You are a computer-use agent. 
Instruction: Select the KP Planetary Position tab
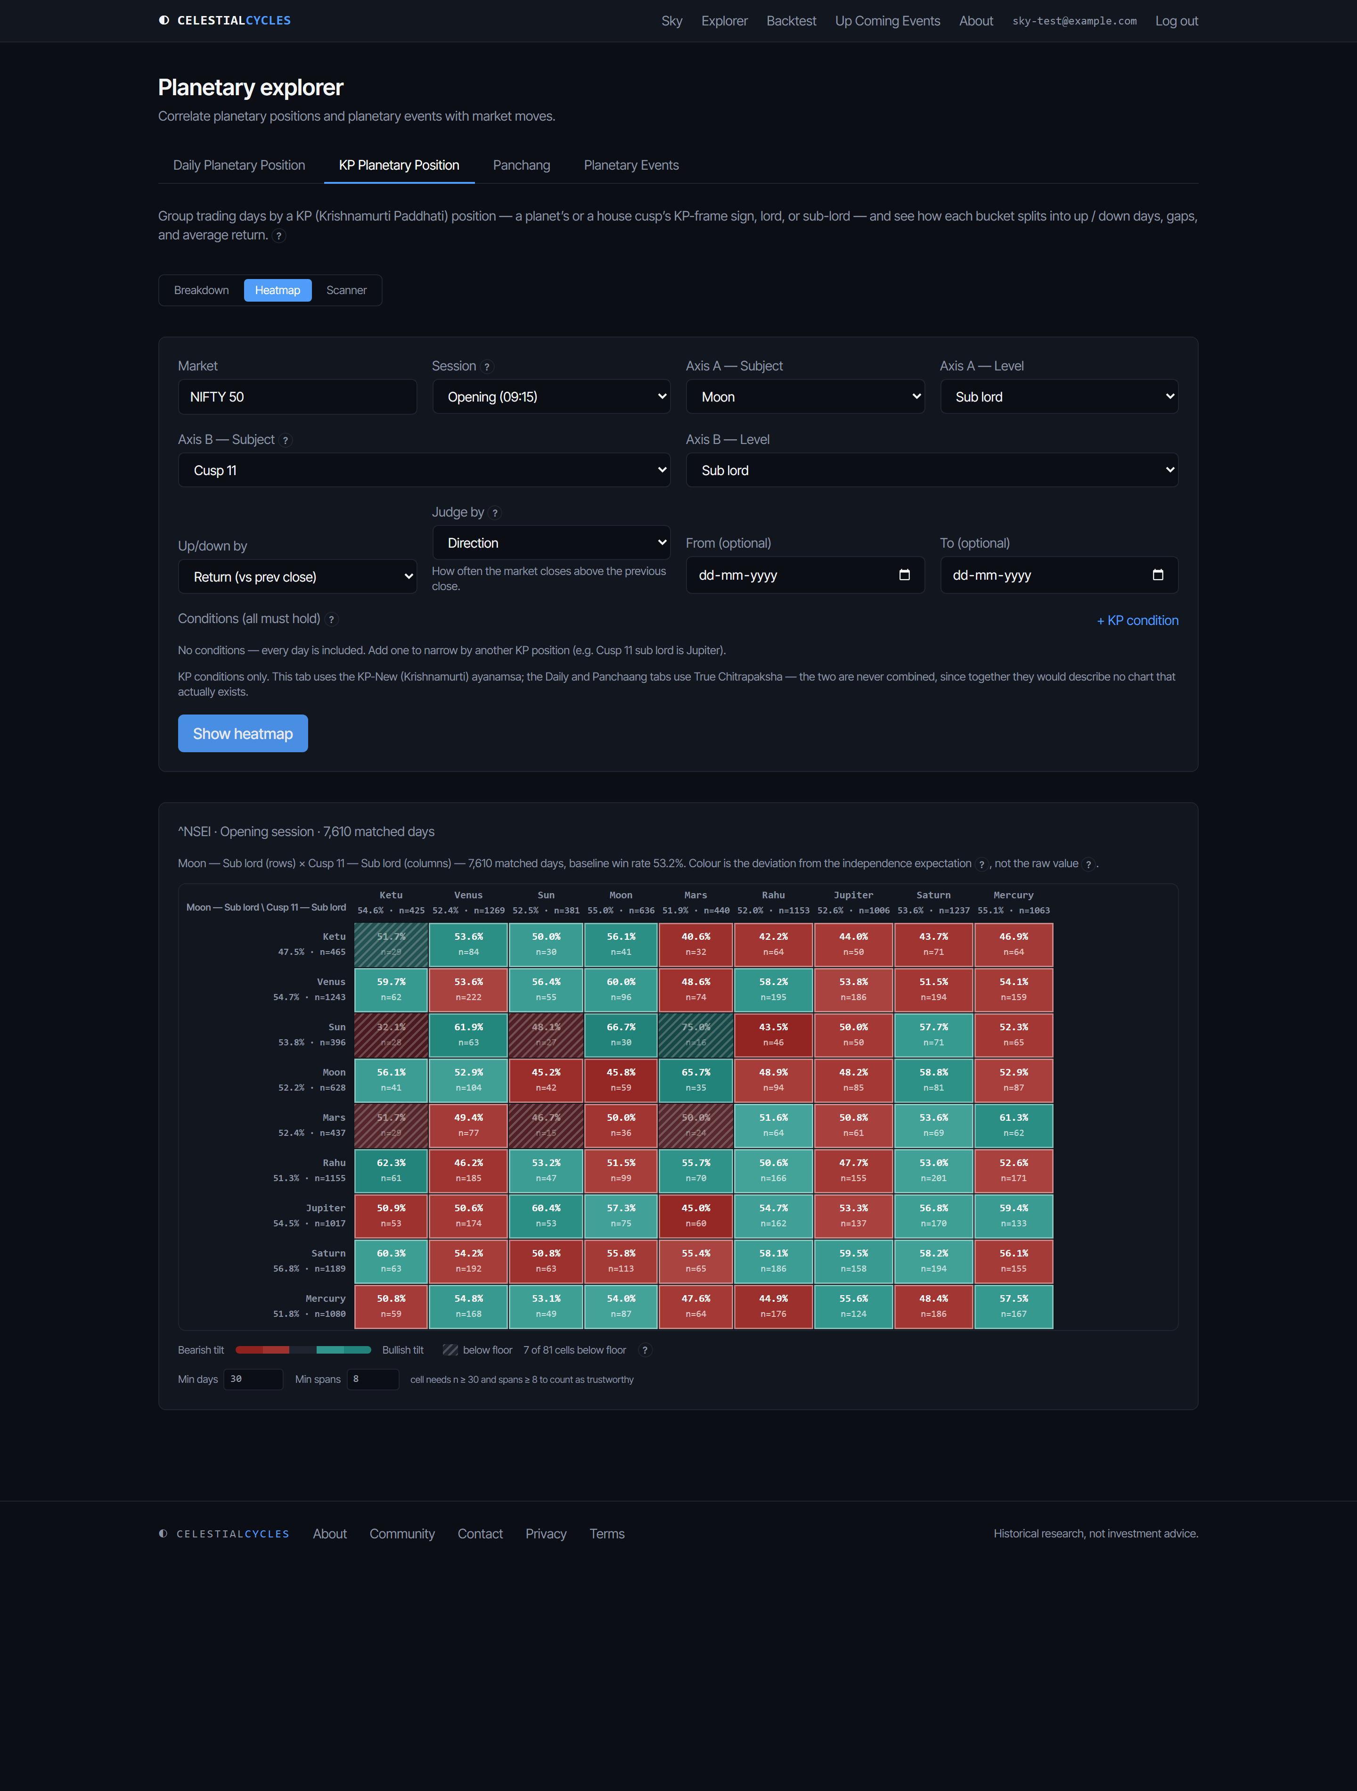[x=399, y=165]
